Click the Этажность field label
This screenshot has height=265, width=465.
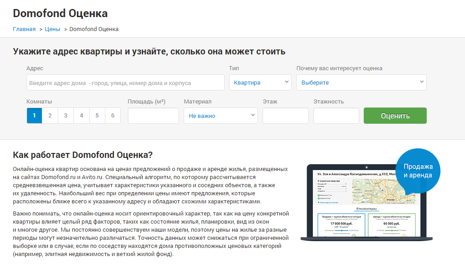[x=329, y=101]
